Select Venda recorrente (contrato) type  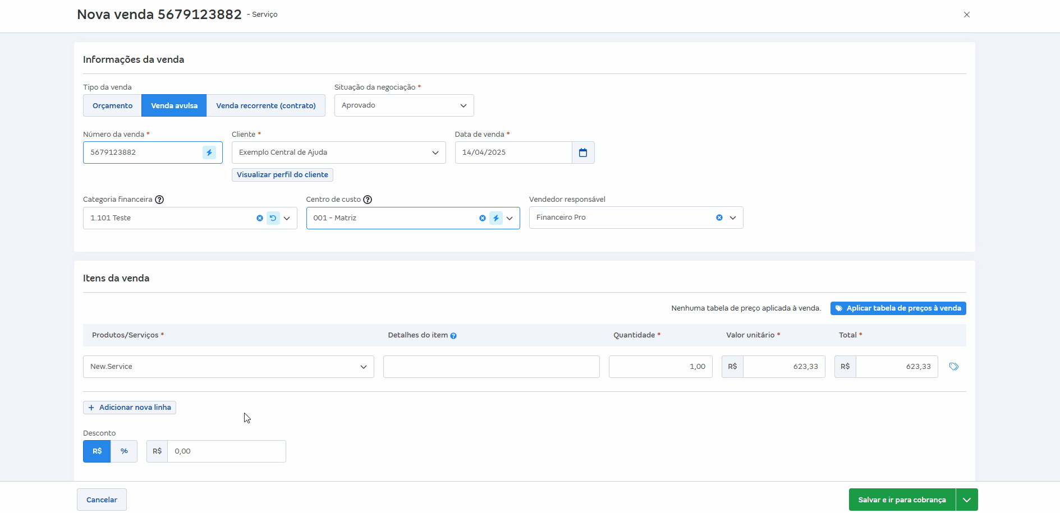(266, 105)
